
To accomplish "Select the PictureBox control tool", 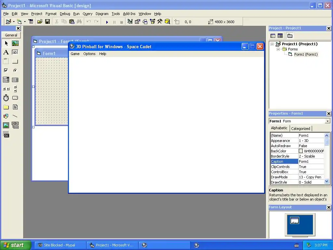I will point(15,43).
